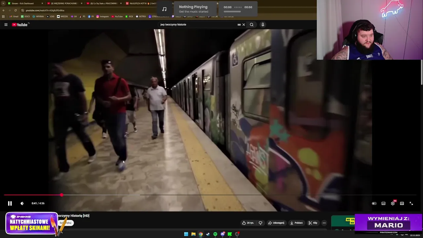
Task: Turn on subtitles/captions in player
Action: click(x=383, y=203)
